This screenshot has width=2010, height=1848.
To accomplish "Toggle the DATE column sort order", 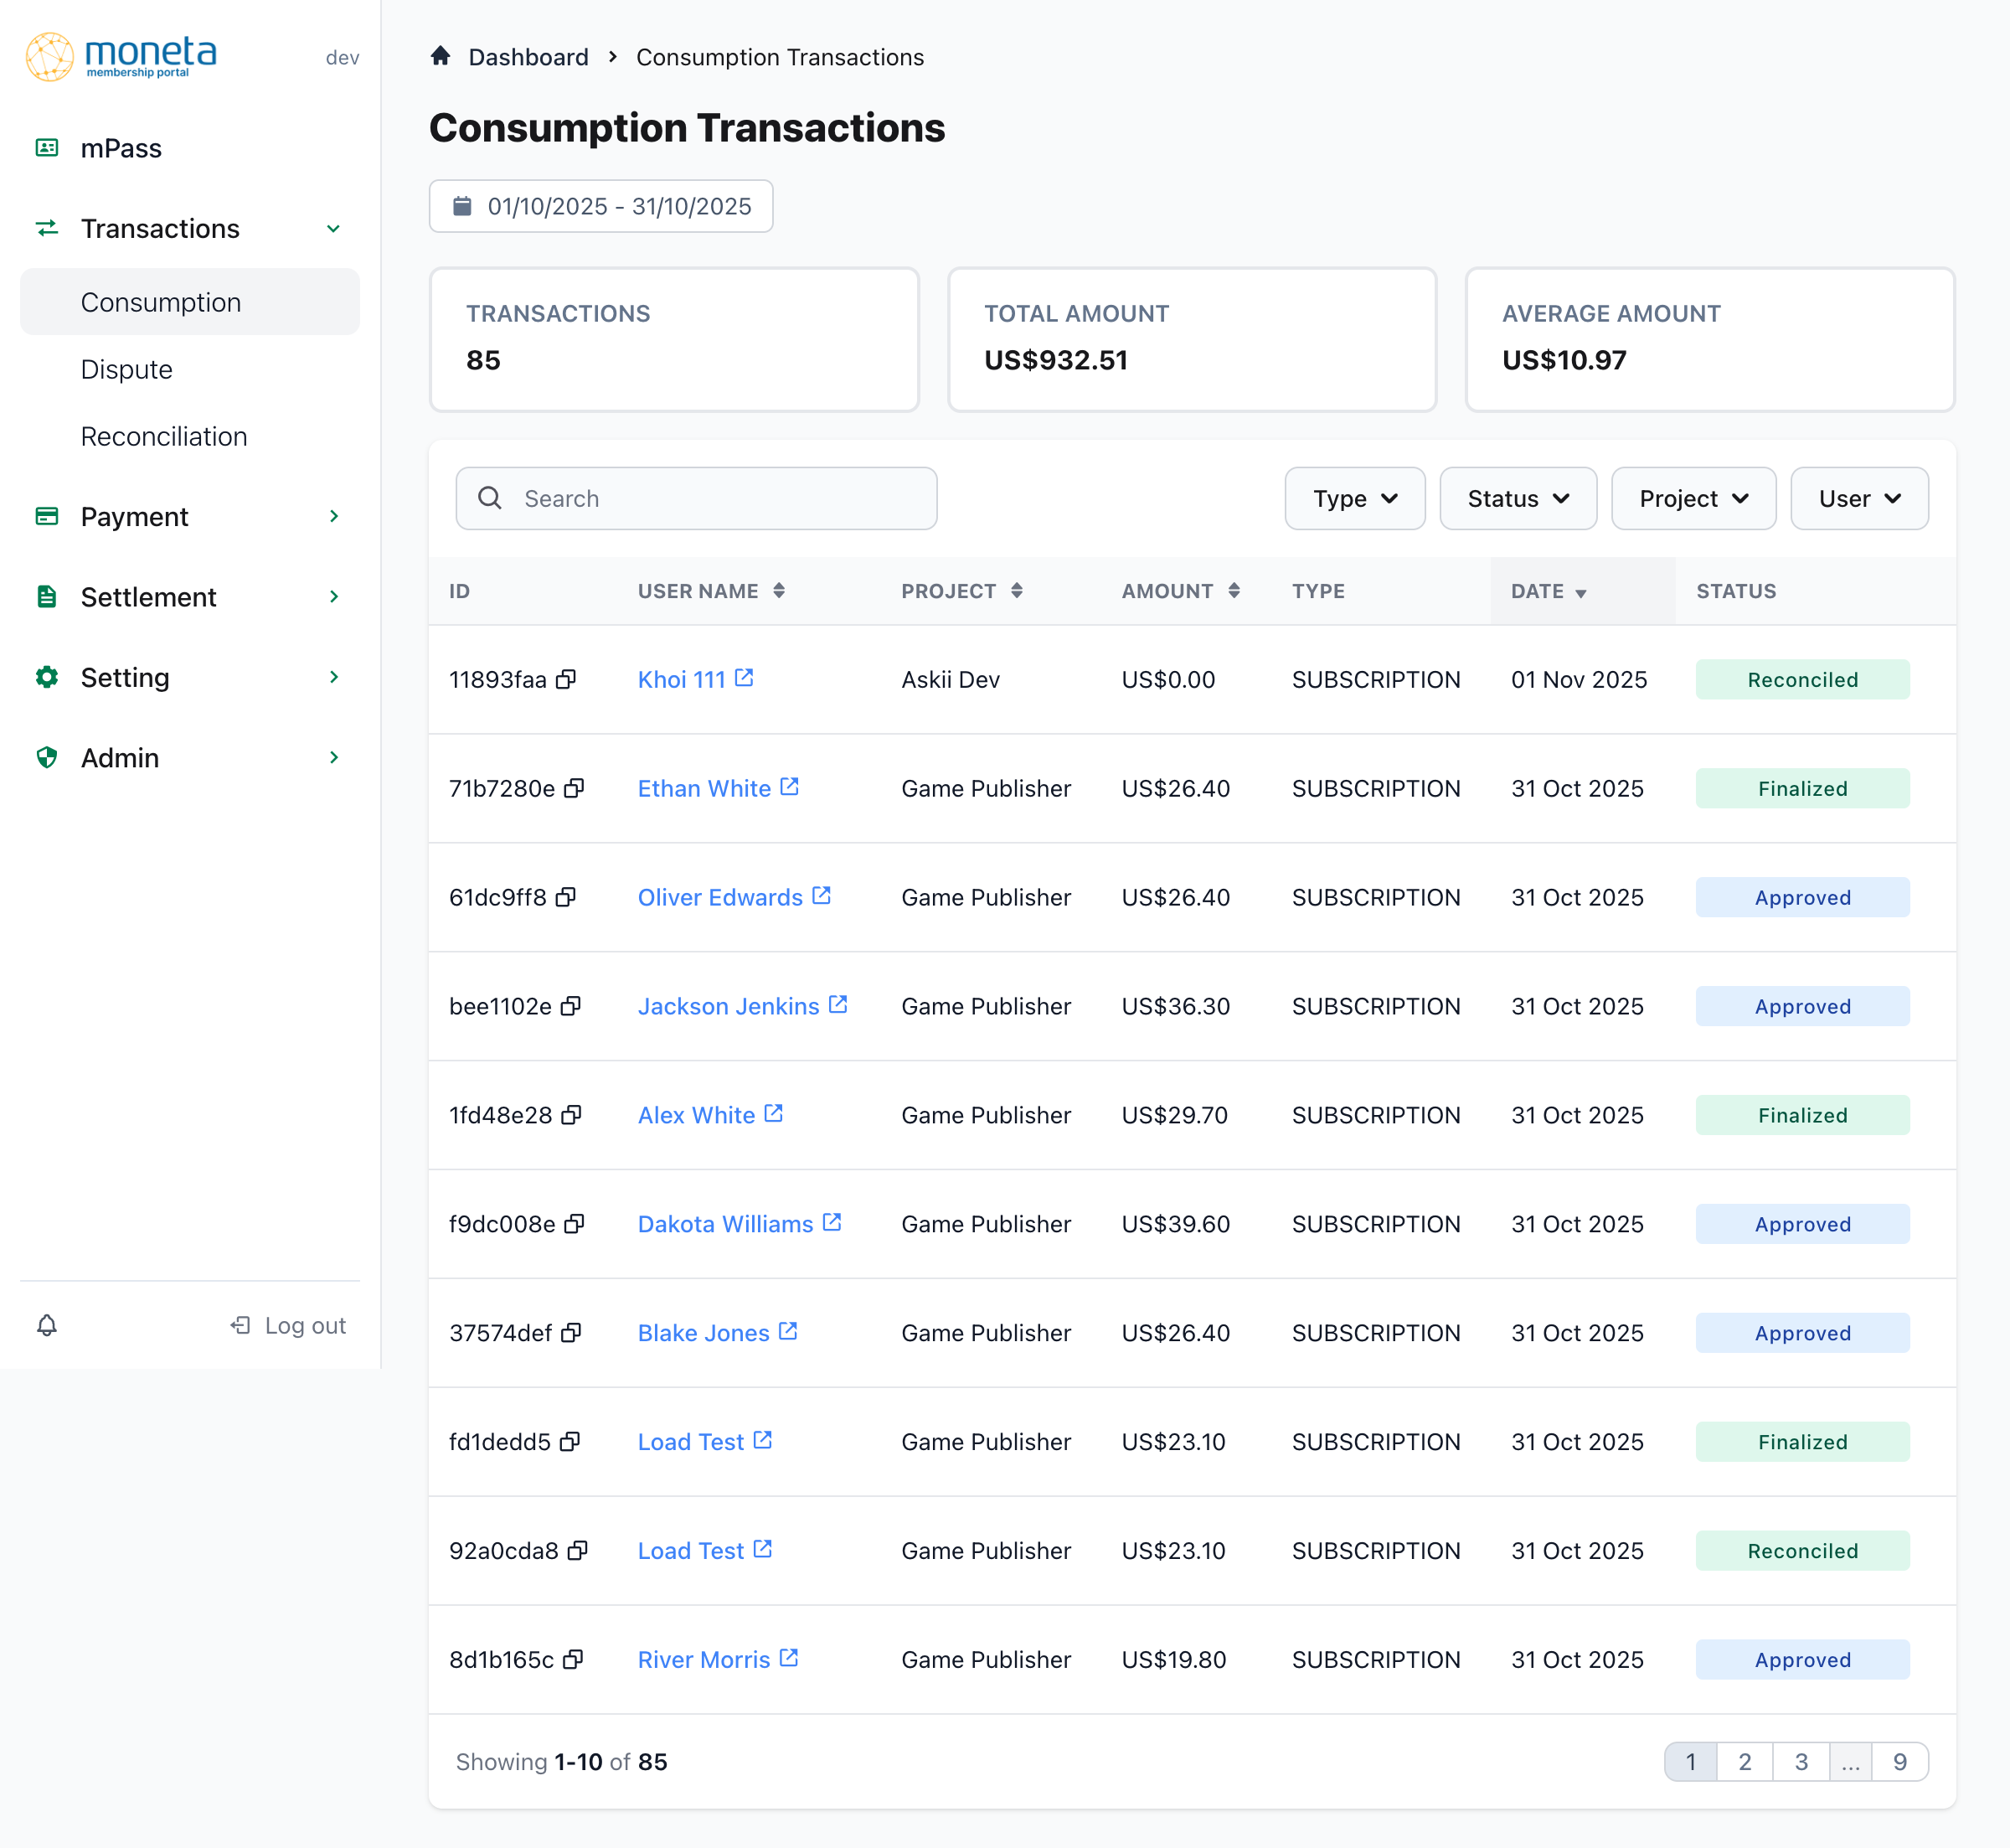I will [x=1582, y=592].
